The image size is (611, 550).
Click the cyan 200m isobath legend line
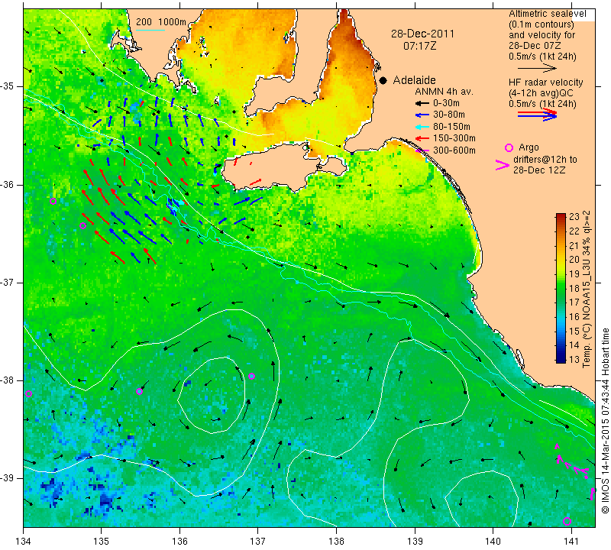pyautogui.click(x=150, y=30)
